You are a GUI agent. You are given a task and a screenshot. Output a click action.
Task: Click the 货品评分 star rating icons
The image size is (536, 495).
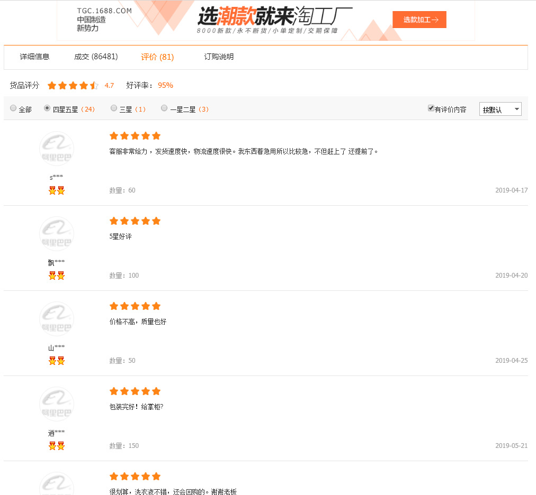pos(73,85)
